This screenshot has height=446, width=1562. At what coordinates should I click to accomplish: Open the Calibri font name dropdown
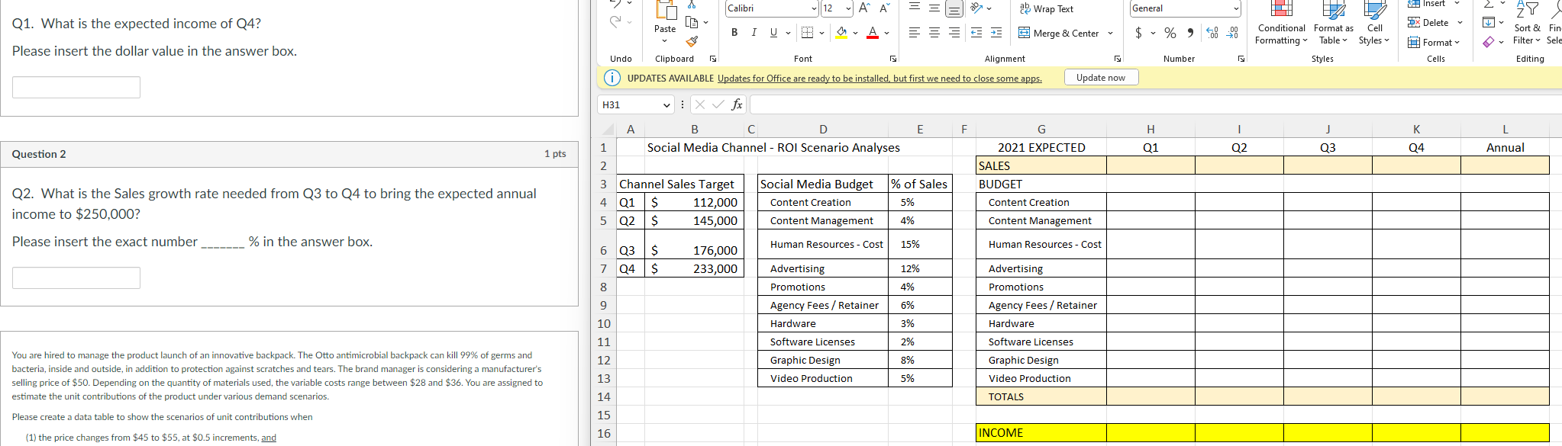[814, 8]
